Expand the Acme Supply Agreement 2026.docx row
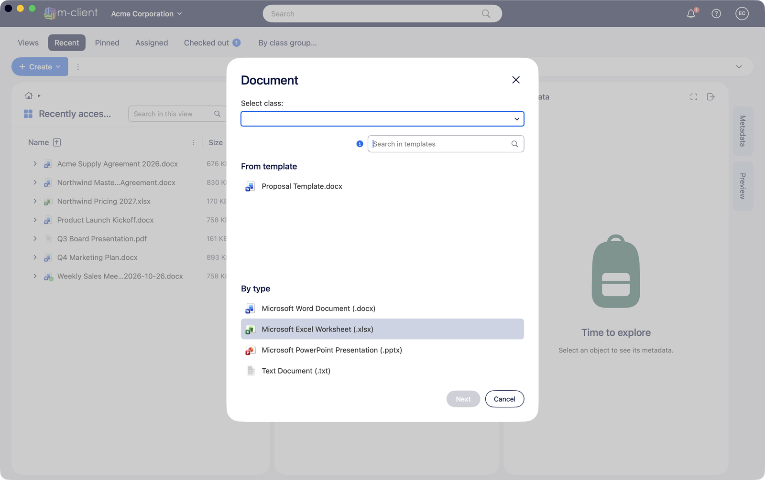Viewport: 765px width, 480px height. (35, 164)
